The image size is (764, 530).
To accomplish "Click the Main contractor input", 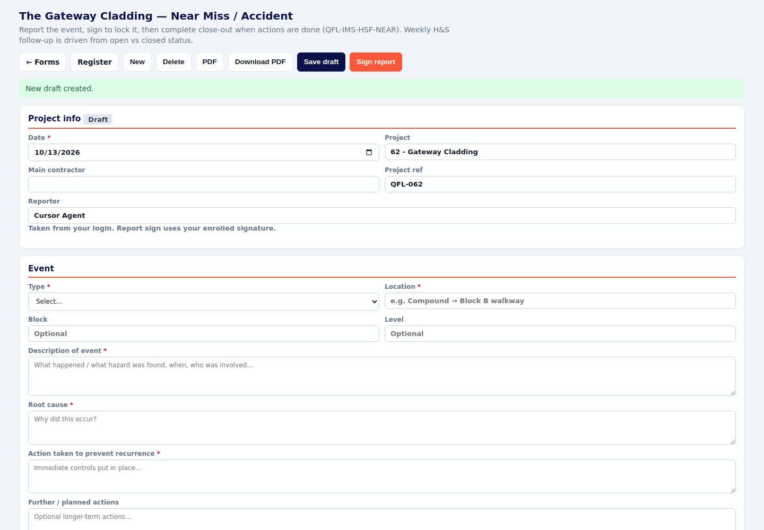I will click(x=204, y=184).
